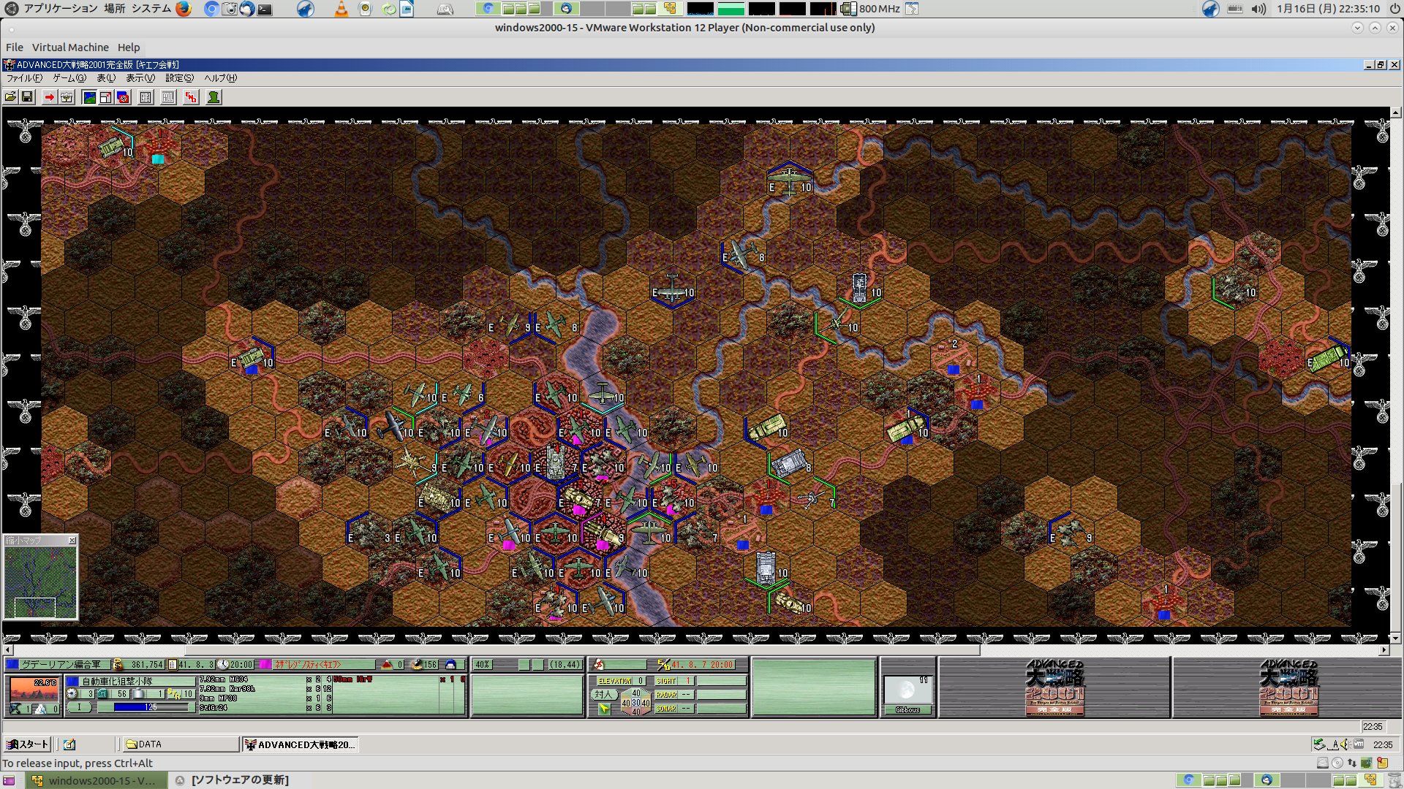The height and width of the screenshot is (789, 1404).
Task: Click the 800 MHz CPU frequency indicator
Action: pos(871,9)
